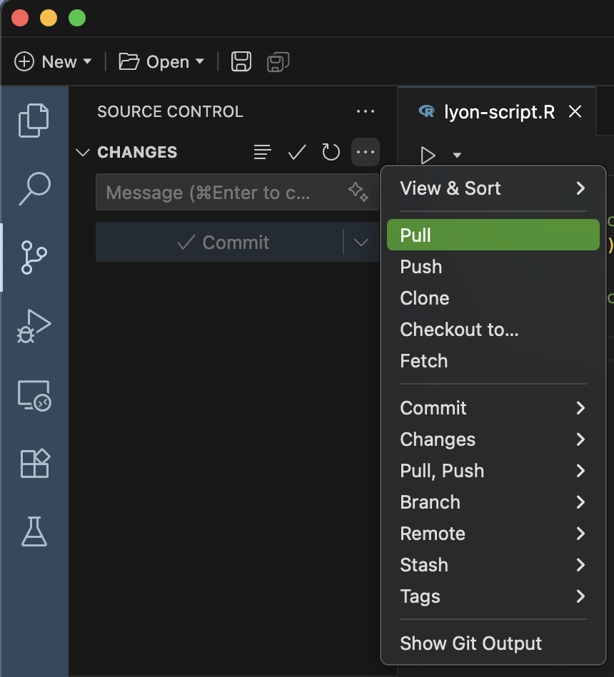Choose Show Git Output from the menu

coord(470,643)
